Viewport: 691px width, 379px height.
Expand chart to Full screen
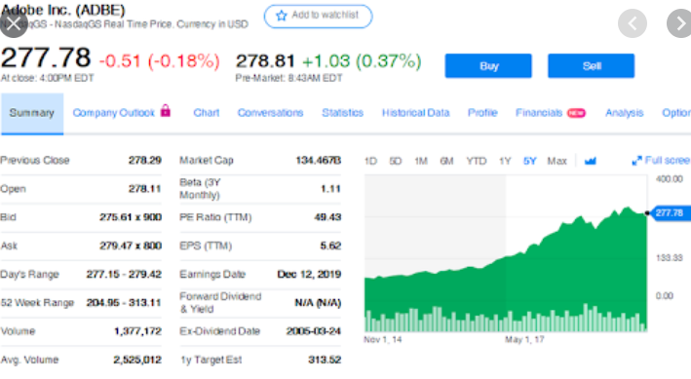click(661, 161)
